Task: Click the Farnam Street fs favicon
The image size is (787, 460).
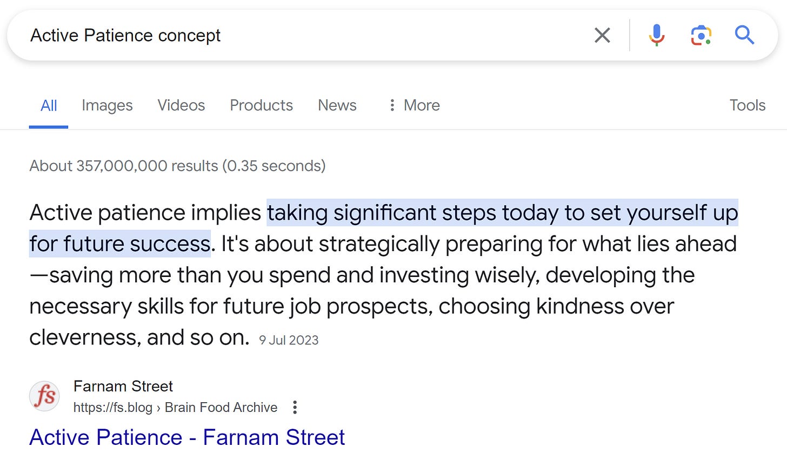Action: click(x=44, y=396)
